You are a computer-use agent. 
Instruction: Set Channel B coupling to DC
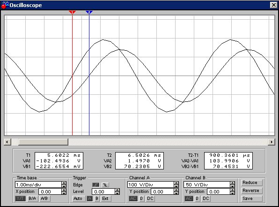(206, 199)
